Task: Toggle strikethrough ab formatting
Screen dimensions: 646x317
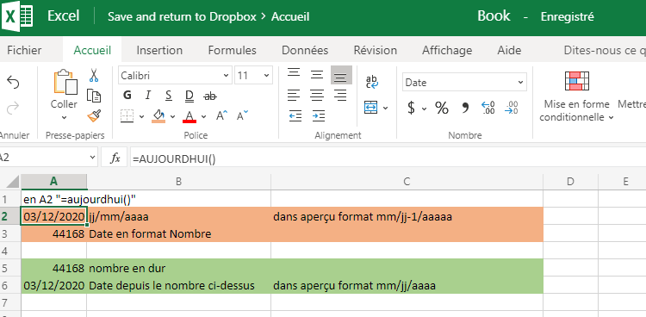Action: [210, 96]
